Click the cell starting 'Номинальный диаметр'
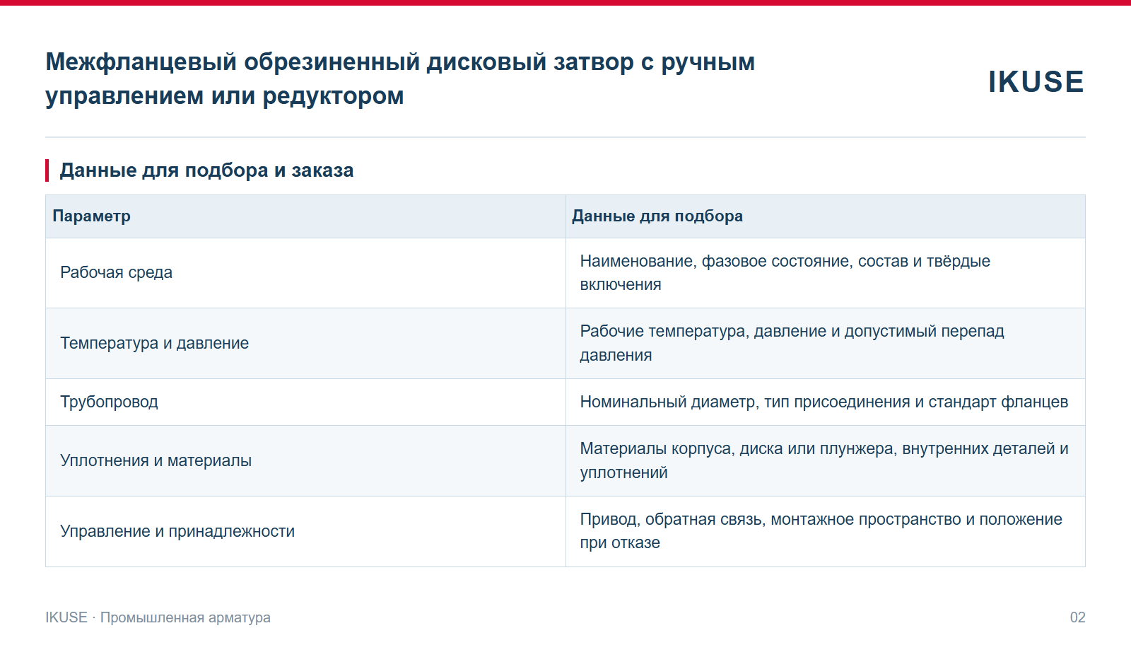The width and height of the screenshot is (1131, 645). [x=826, y=402]
